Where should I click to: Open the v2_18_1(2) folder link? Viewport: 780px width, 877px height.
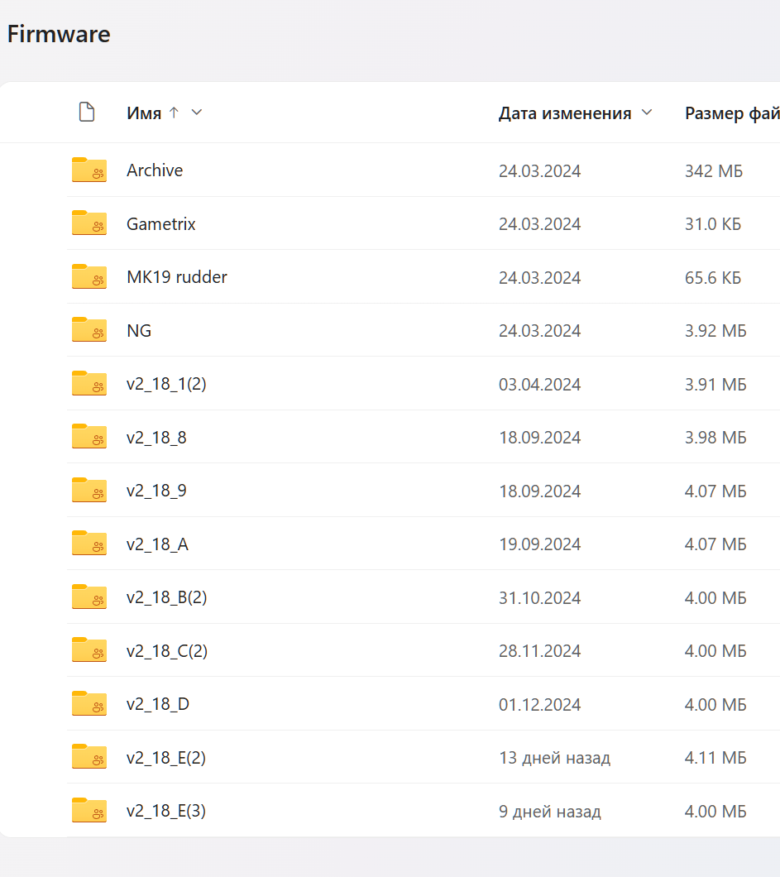point(166,384)
